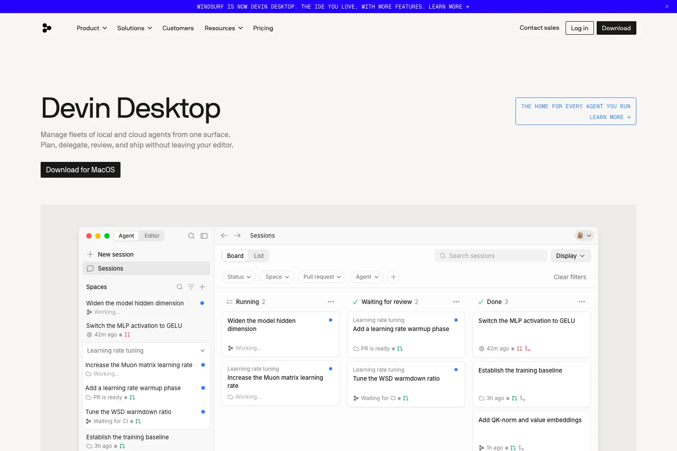Click the plus icon next to Spaces
Screen dimensions: 677x451
(x=202, y=287)
